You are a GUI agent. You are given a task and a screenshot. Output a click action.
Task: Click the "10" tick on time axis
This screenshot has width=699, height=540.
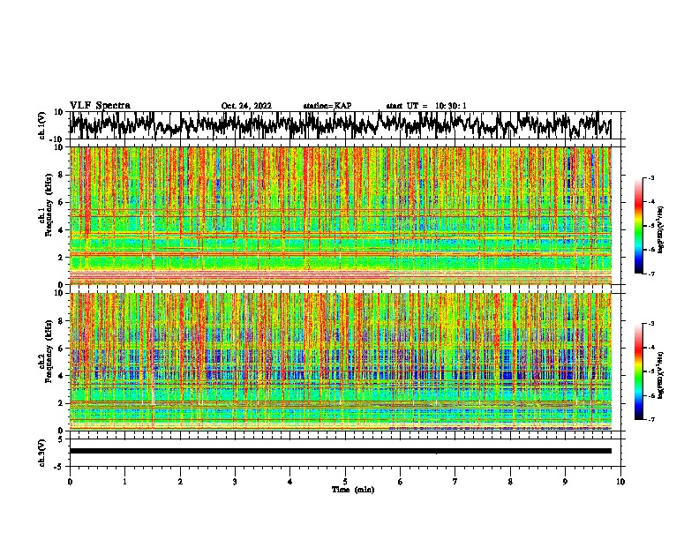tap(620, 482)
